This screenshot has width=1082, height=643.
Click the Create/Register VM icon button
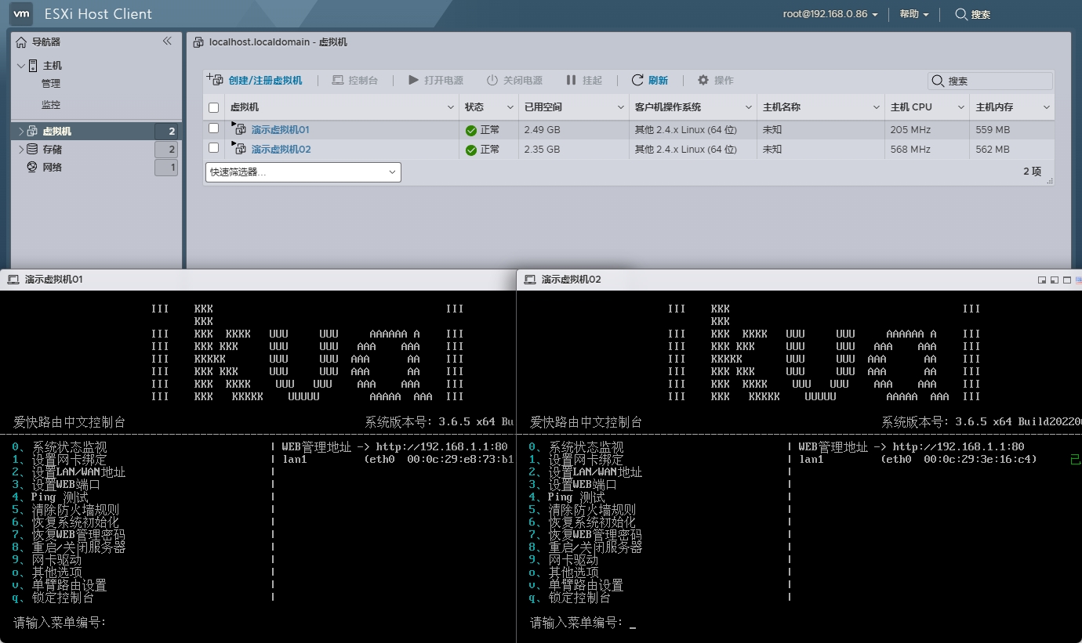(214, 80)
